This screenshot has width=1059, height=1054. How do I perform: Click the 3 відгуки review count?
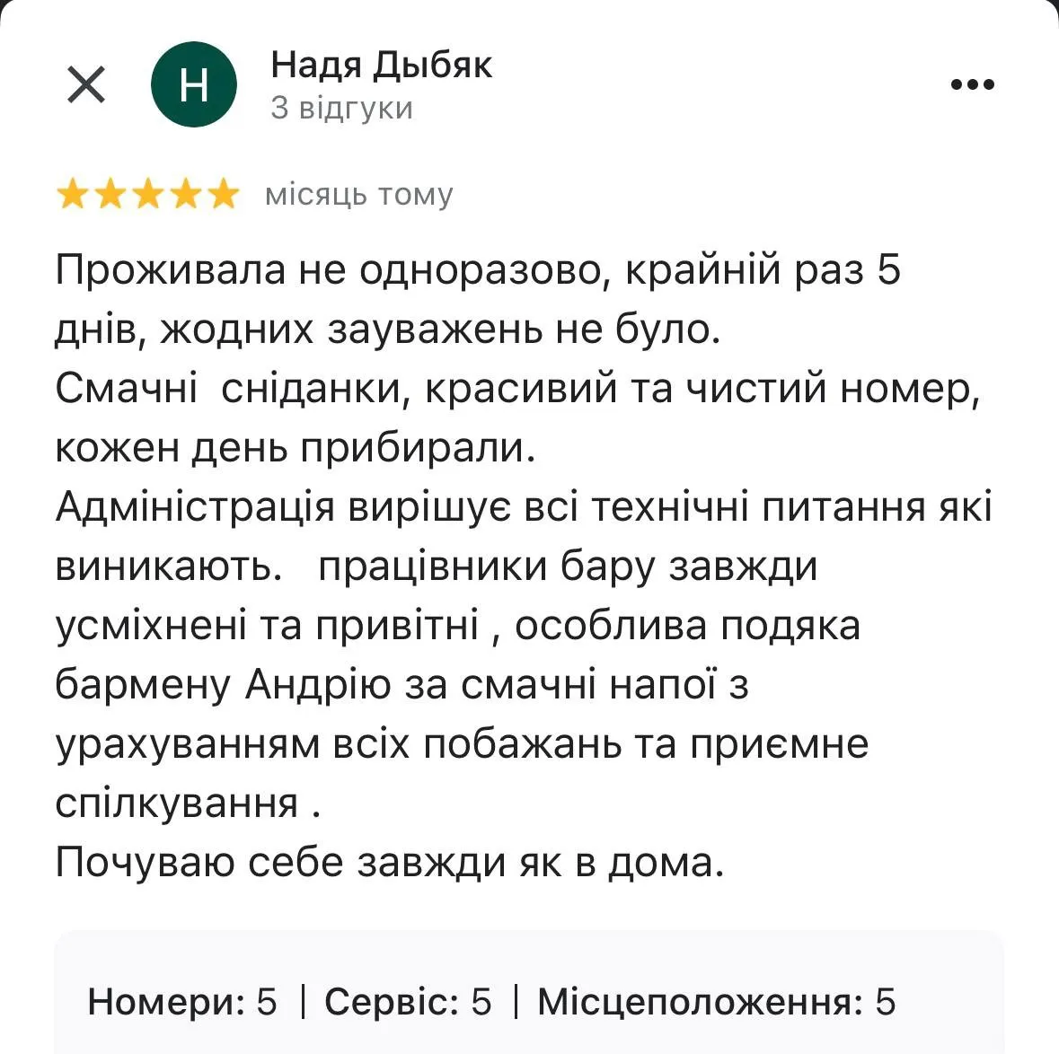pos(341,108)
